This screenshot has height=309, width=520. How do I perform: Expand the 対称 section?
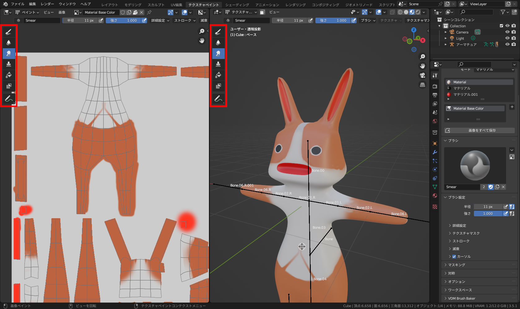[x=452, y=273]
